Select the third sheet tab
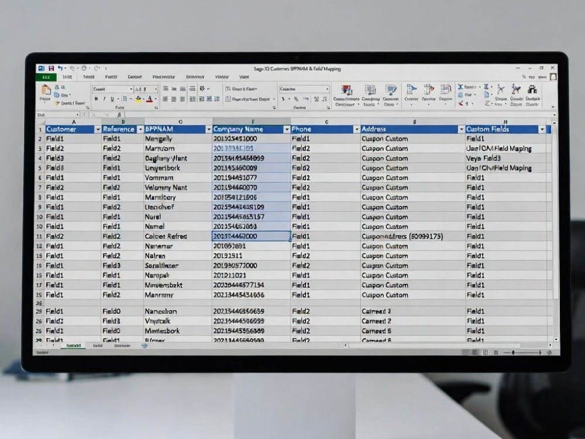Screen dimensions: 585x439 (122, 346)
